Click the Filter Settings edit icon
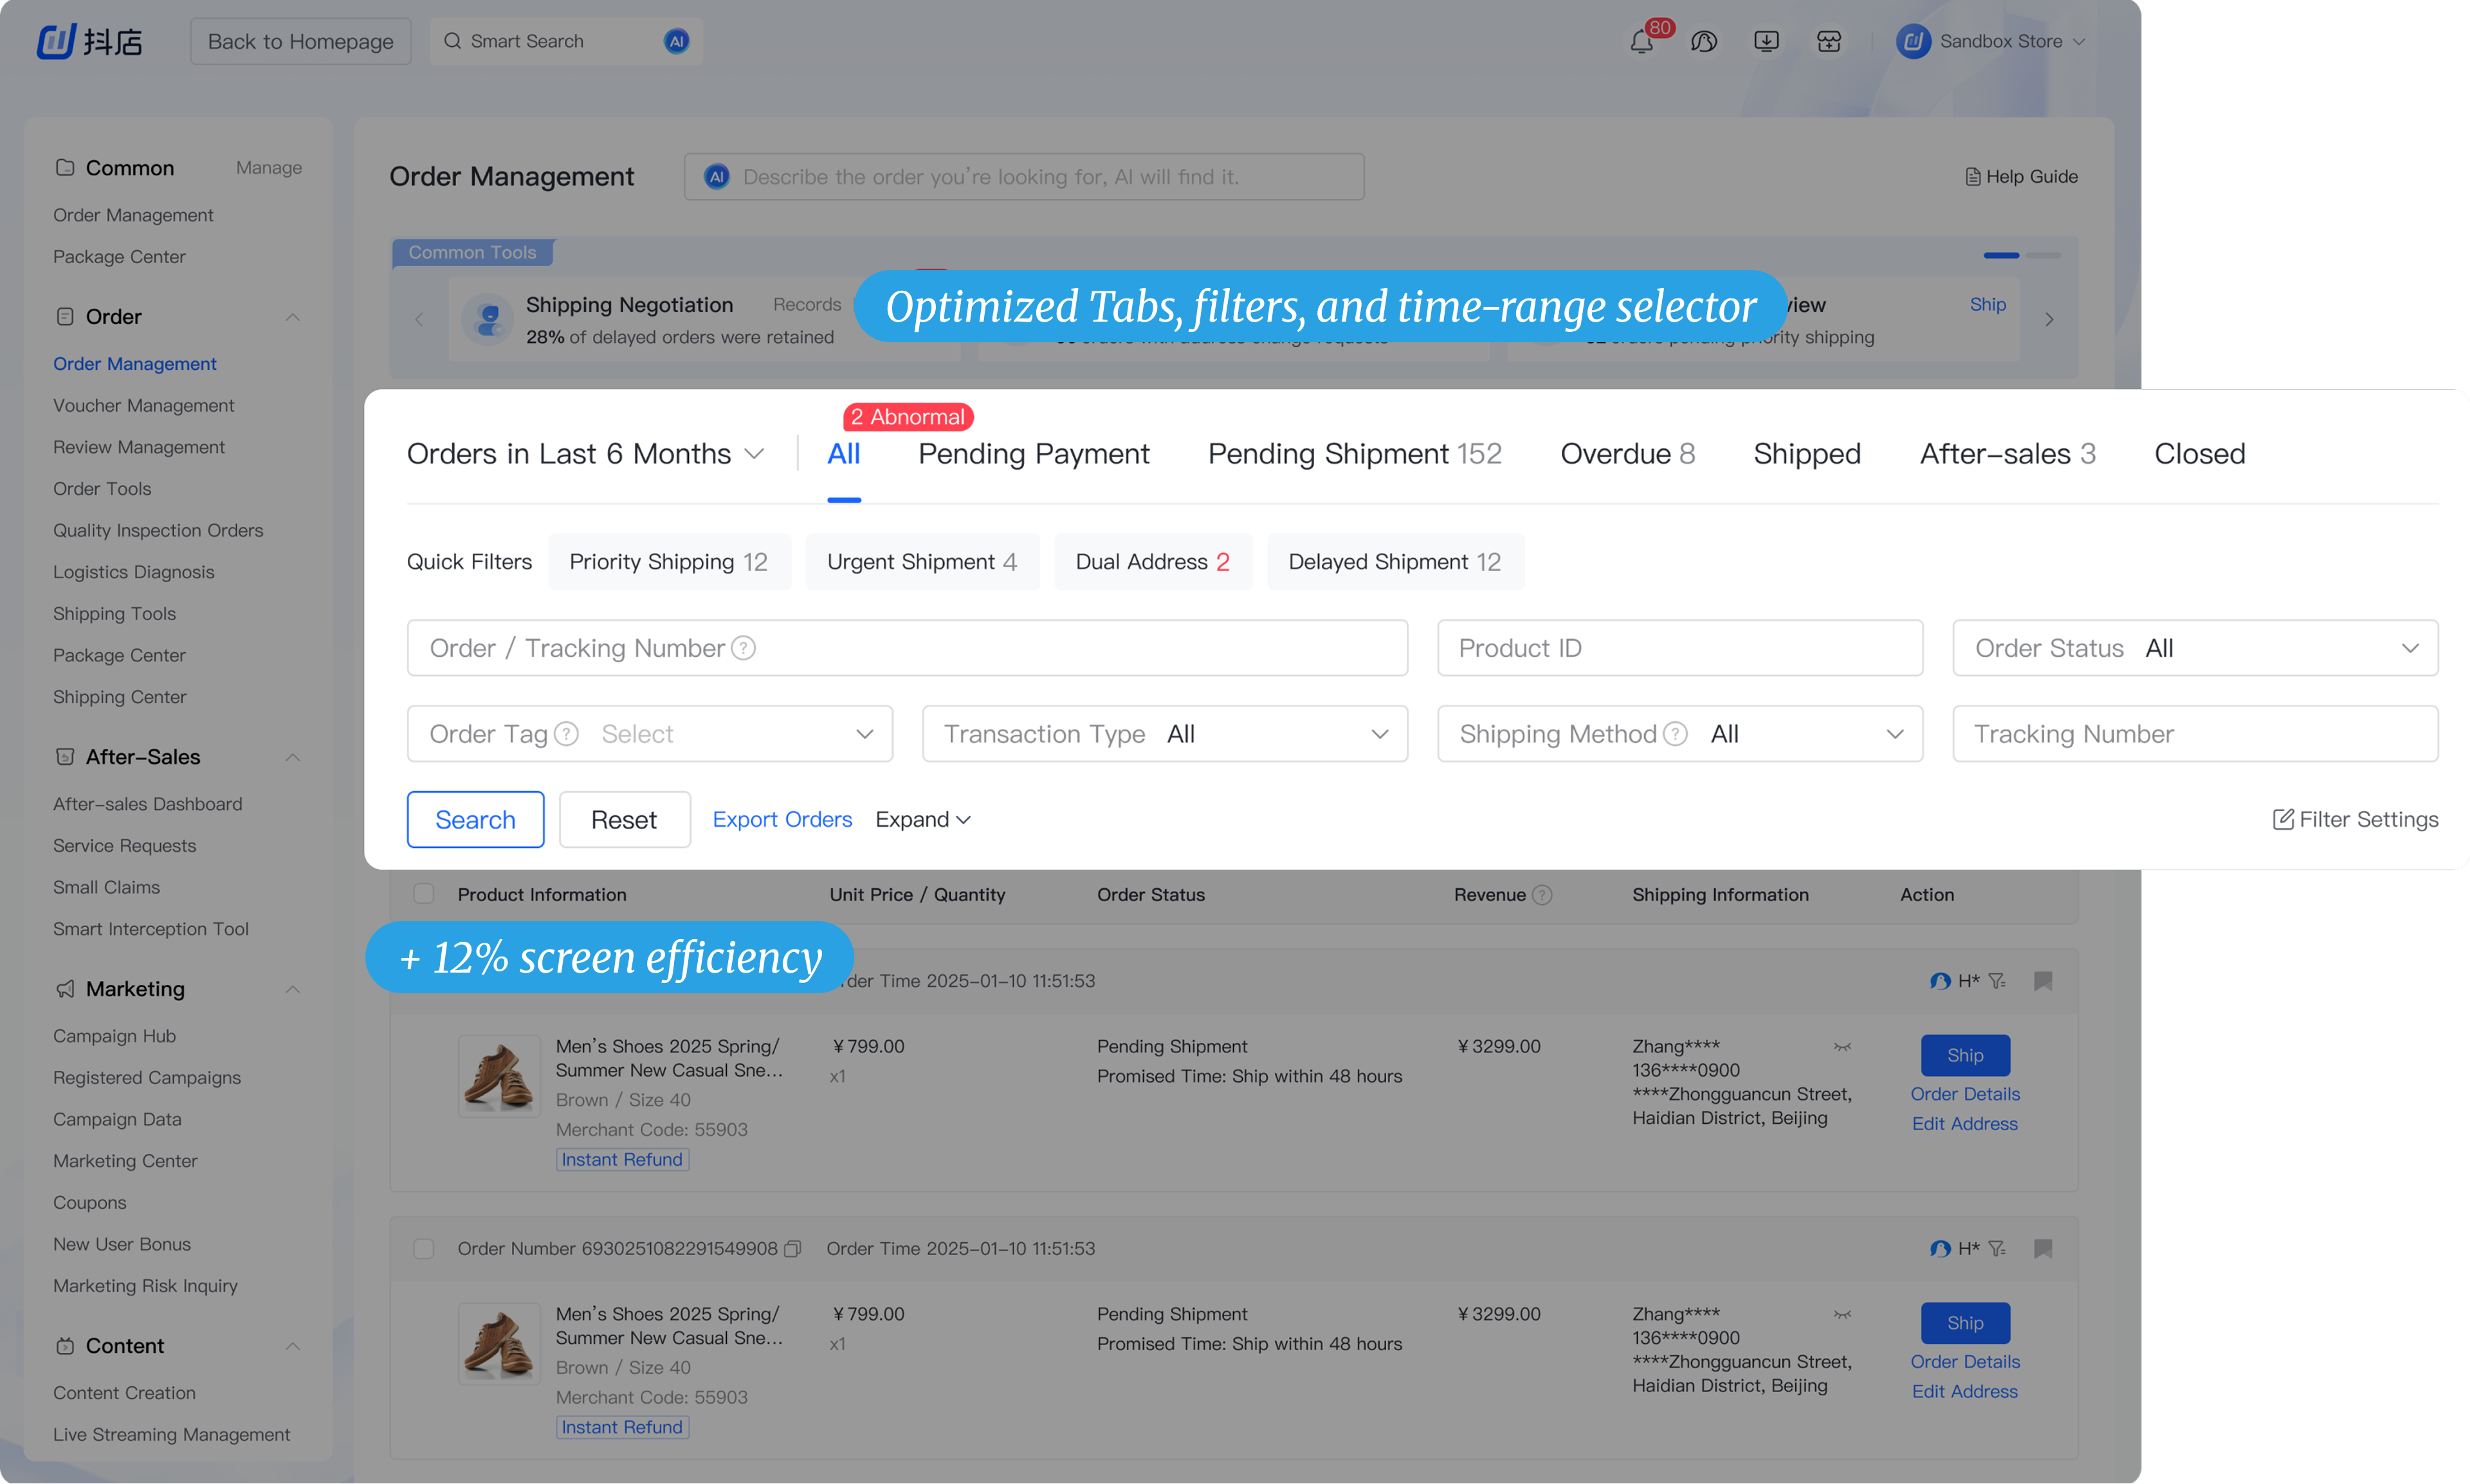The width and height of the screenshot is (2470, 1484). pyautogui.click(x=2283, y=820)
